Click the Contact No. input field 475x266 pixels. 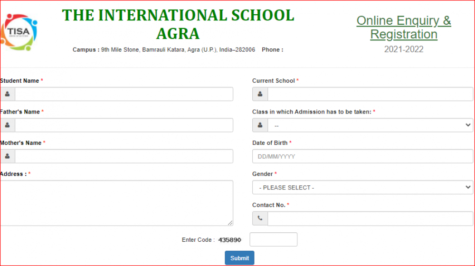[x=370, y=218]
